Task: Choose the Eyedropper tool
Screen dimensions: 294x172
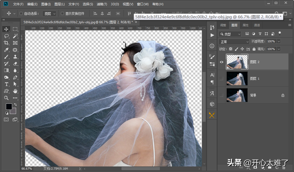Action: 6,50
